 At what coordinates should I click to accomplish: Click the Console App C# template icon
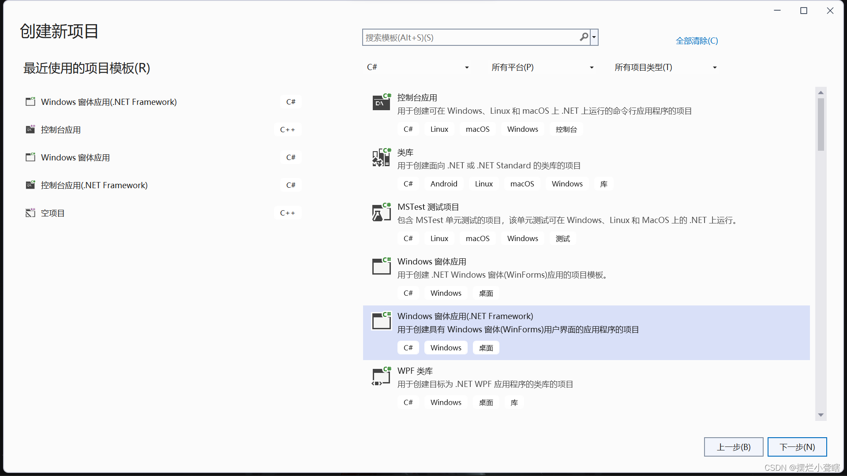(381, 102)
